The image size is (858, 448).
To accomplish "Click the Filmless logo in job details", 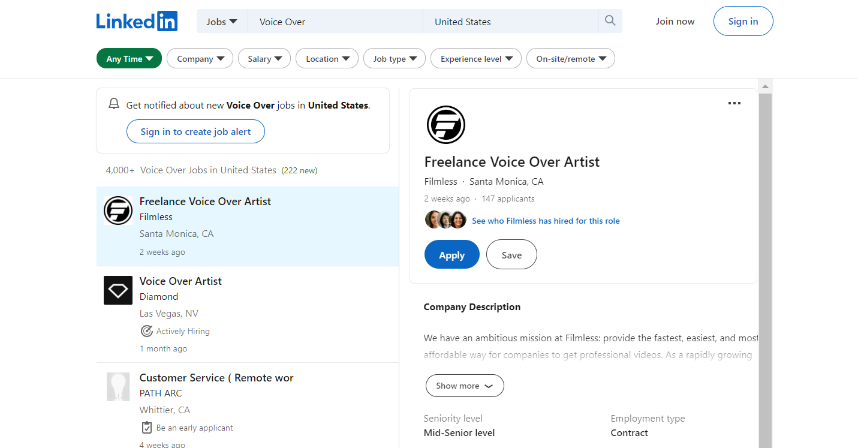I will coord(446,125).
